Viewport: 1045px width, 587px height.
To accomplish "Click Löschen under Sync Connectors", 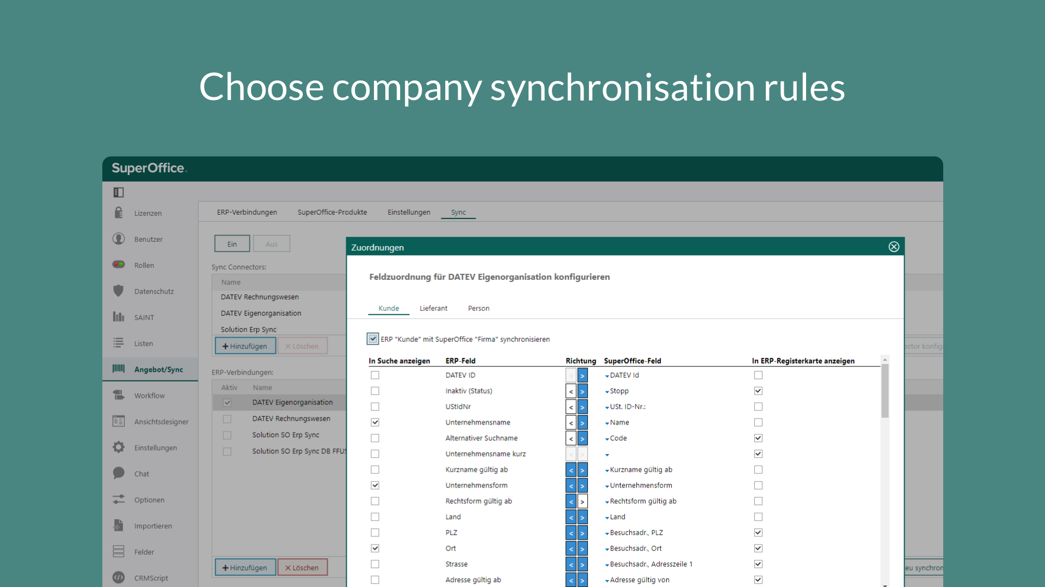I will click(302, 346).
